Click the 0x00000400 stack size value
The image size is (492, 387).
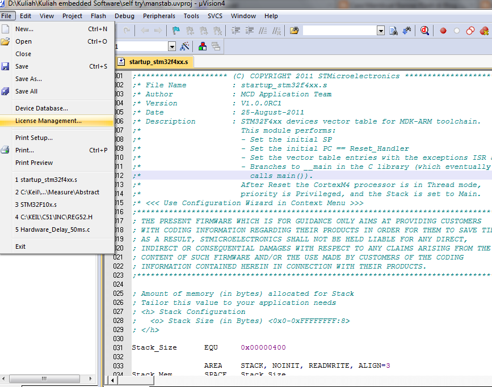pos(263,347)
